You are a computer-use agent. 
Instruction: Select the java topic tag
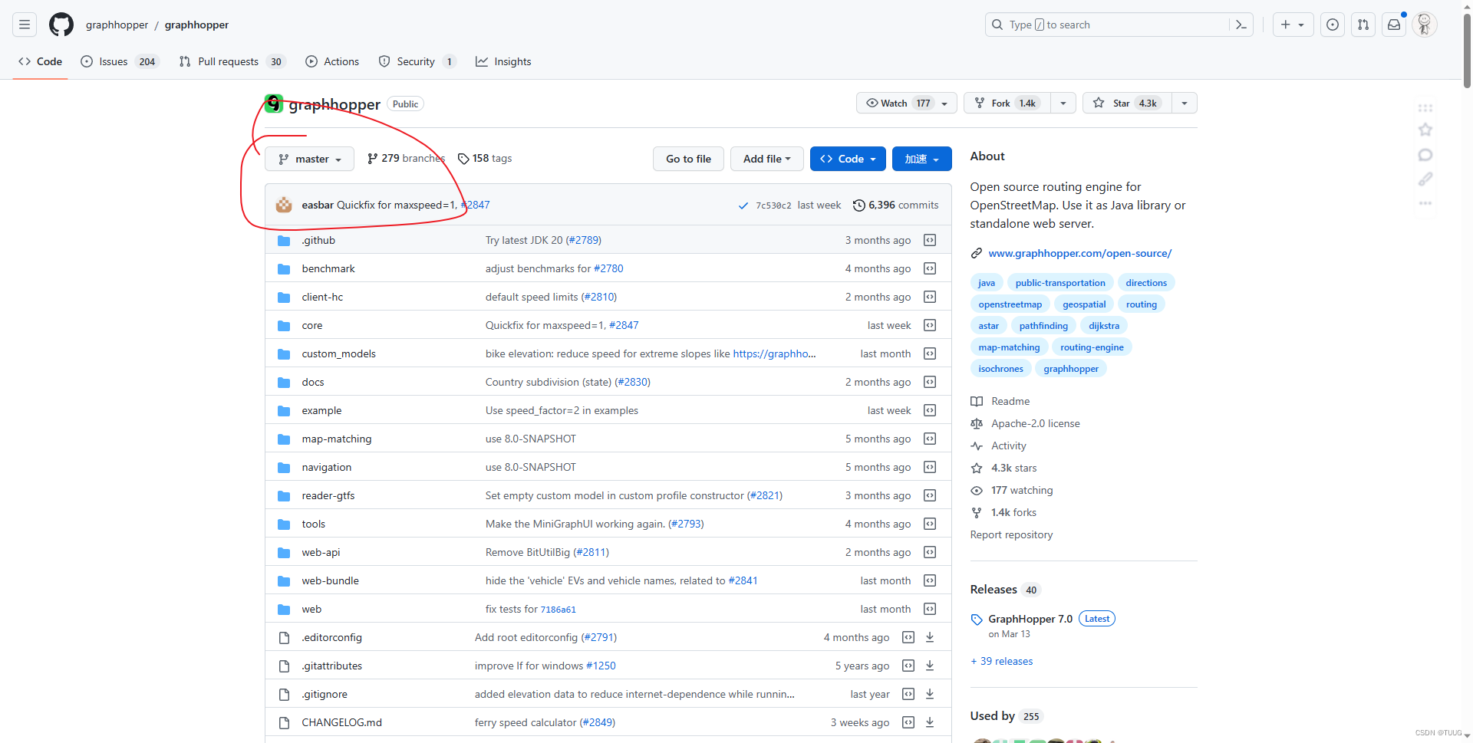point(987,283)
